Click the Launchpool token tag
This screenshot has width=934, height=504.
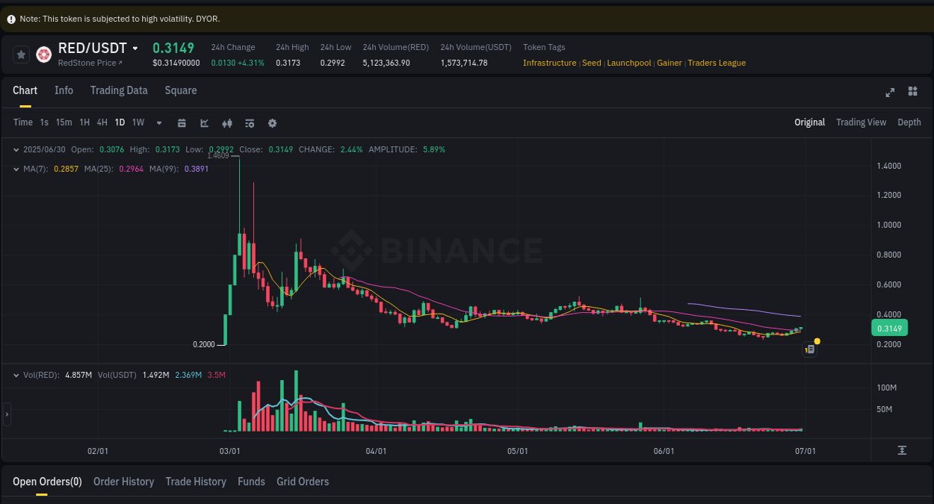point(629,63)
